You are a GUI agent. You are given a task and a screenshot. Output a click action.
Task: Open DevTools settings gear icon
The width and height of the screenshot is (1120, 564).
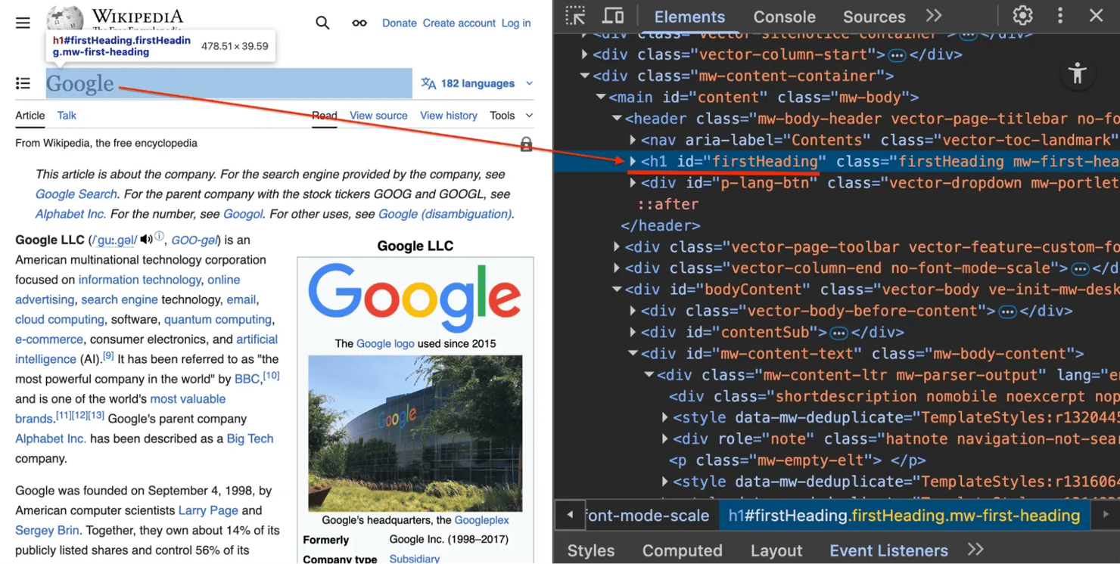tap(1023, 16)
